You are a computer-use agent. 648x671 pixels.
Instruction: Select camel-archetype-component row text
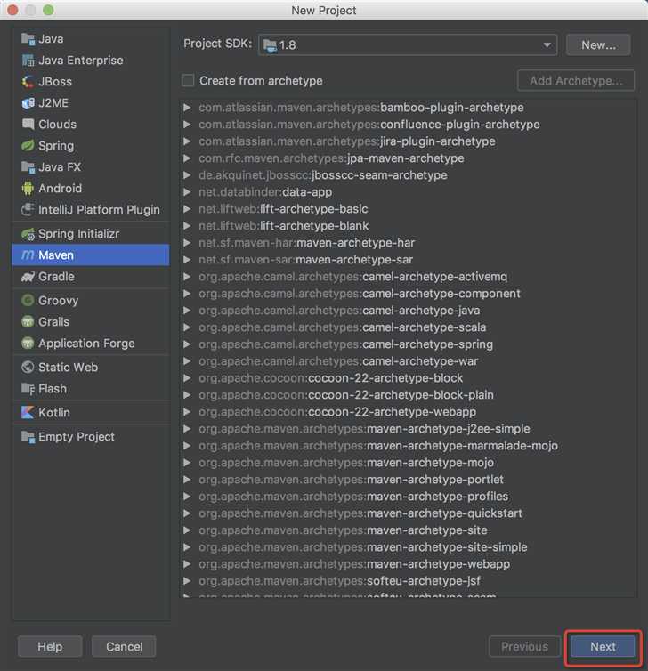tap(359, 294)
